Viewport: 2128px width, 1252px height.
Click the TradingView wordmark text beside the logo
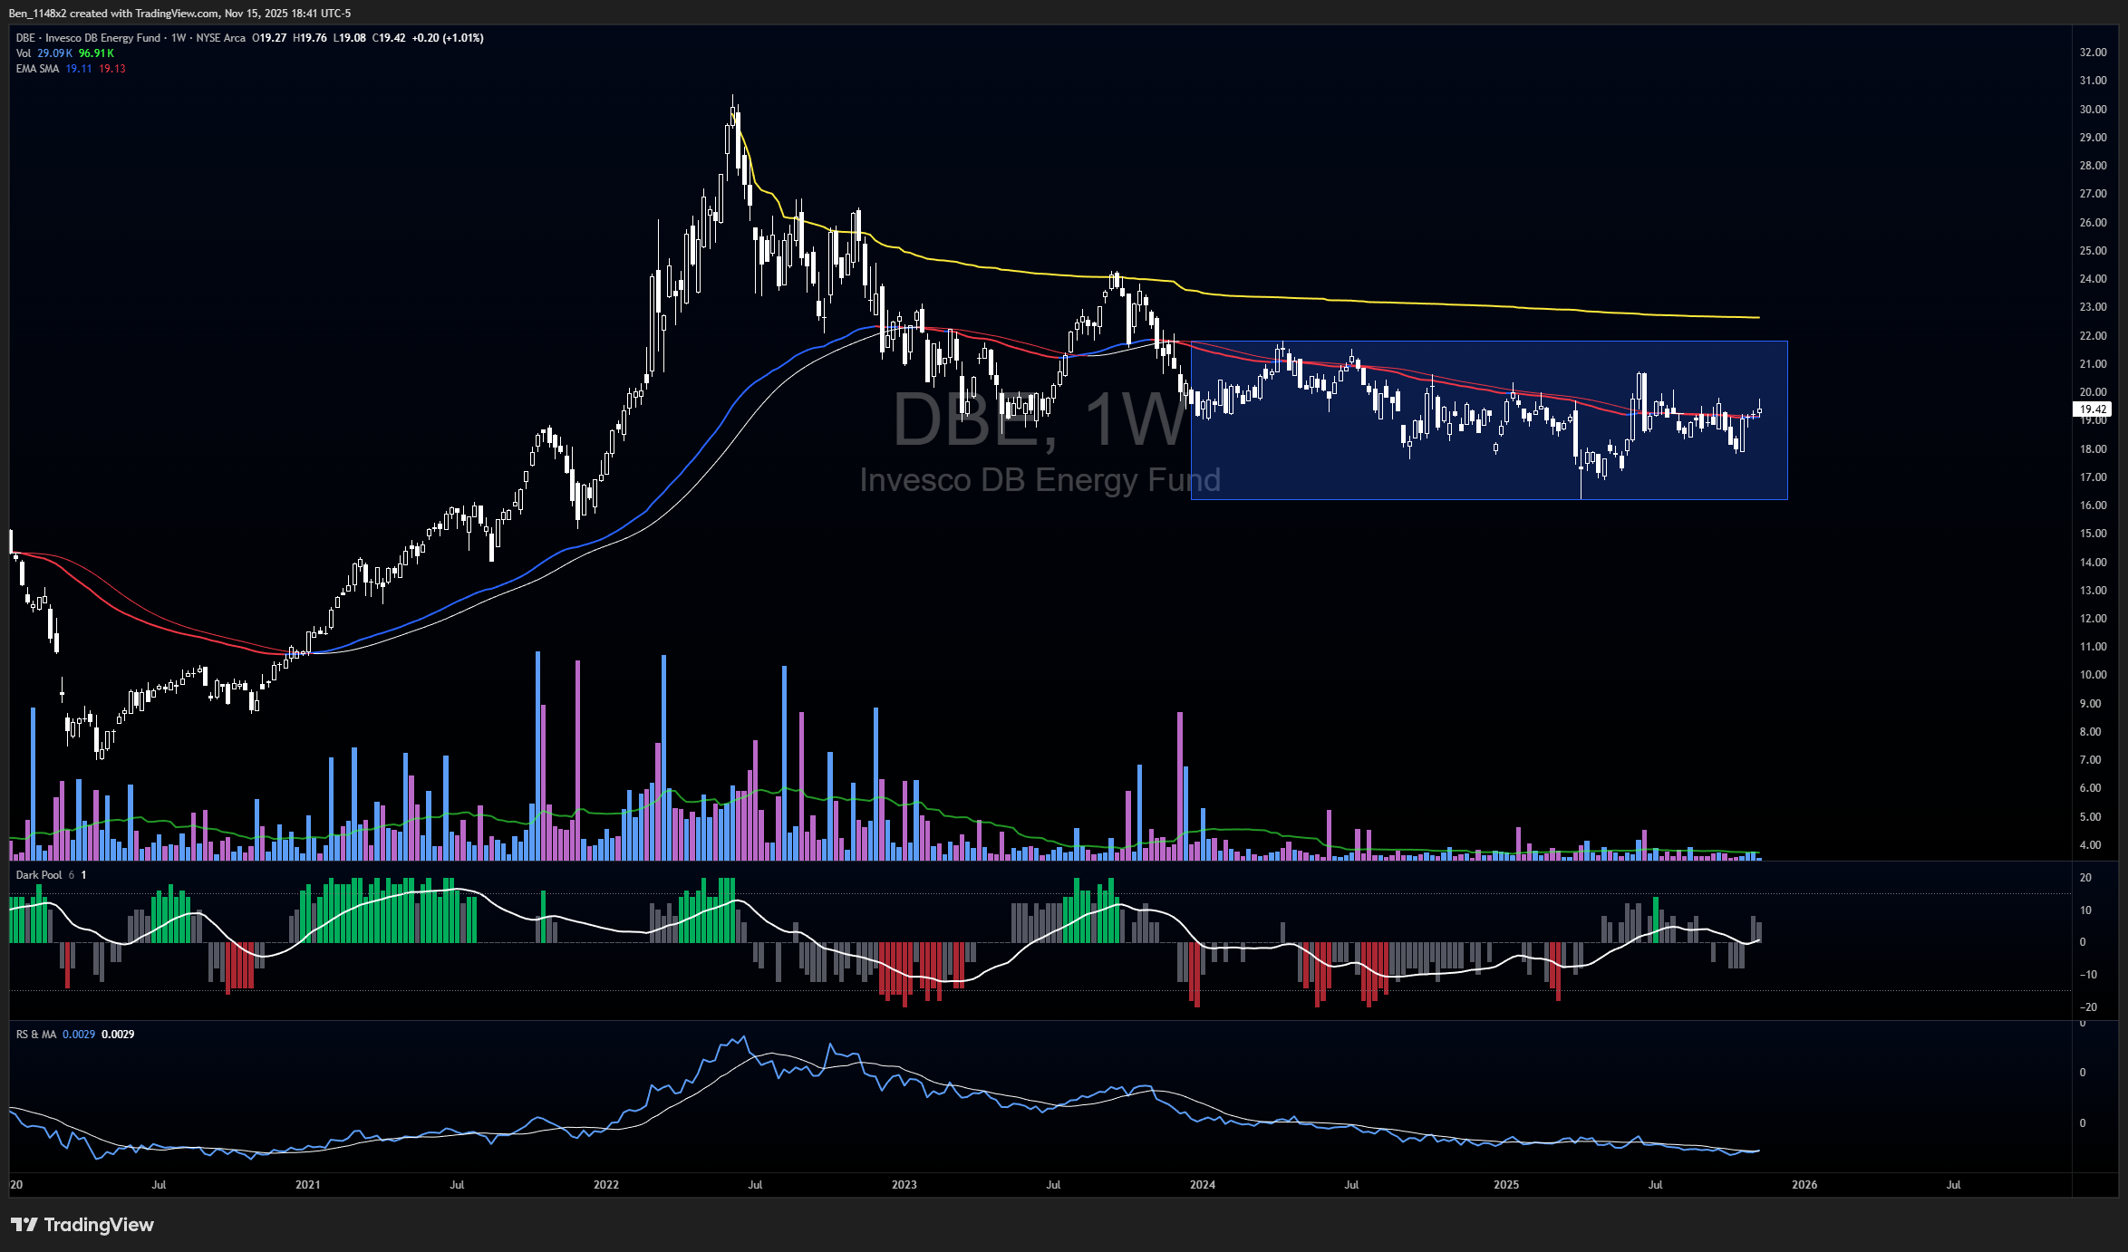point(99,1225)
